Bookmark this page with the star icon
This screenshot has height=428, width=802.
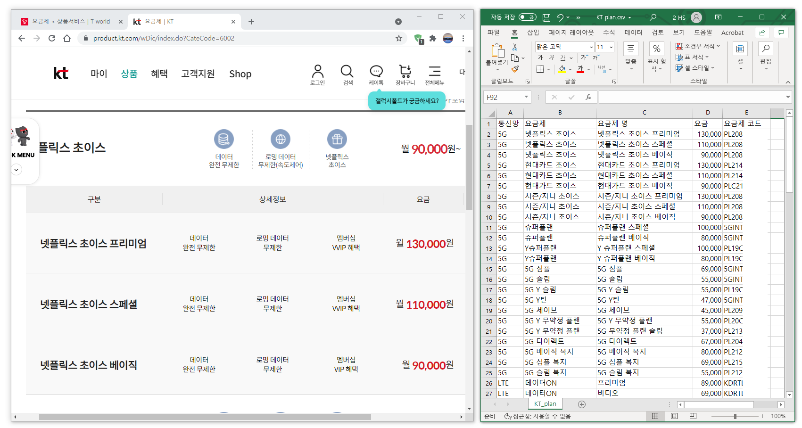[399, 38]
